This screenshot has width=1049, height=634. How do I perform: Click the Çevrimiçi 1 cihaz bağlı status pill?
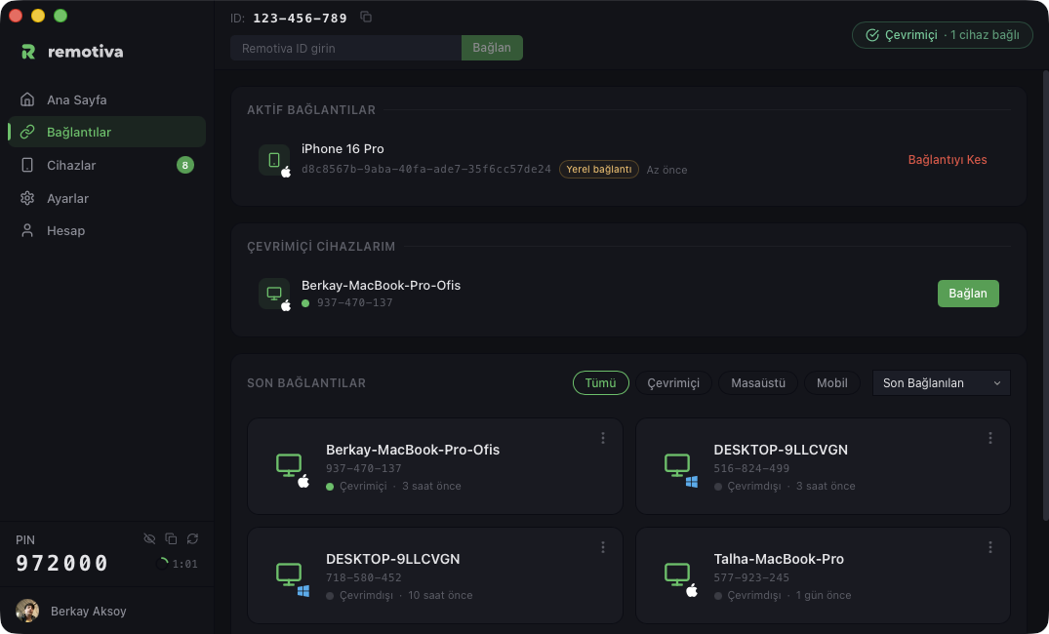(x=942, y=35)
